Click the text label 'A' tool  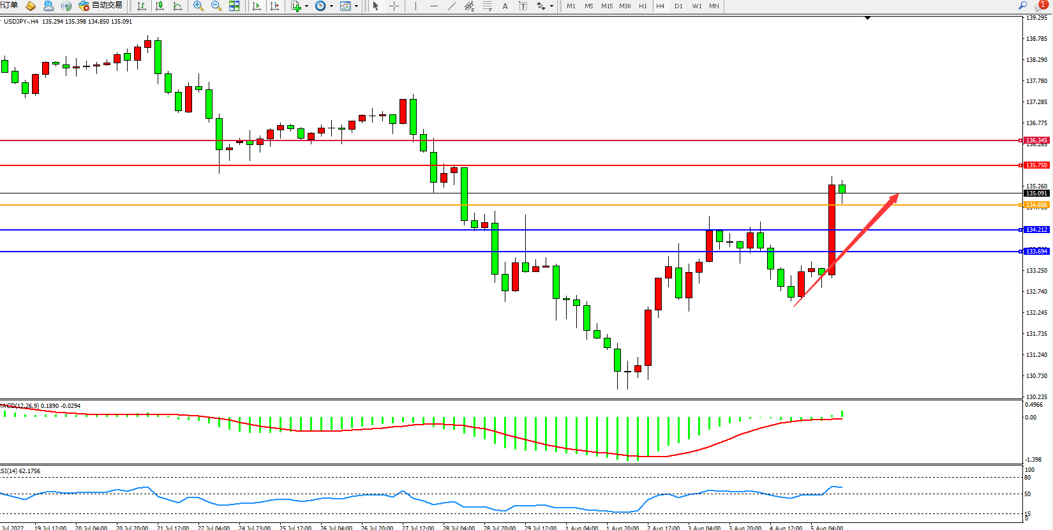505,6
